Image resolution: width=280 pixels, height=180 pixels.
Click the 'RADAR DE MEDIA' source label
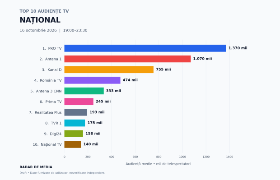36,167
